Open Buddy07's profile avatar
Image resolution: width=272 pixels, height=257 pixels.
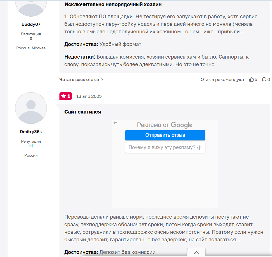point(31,6)
